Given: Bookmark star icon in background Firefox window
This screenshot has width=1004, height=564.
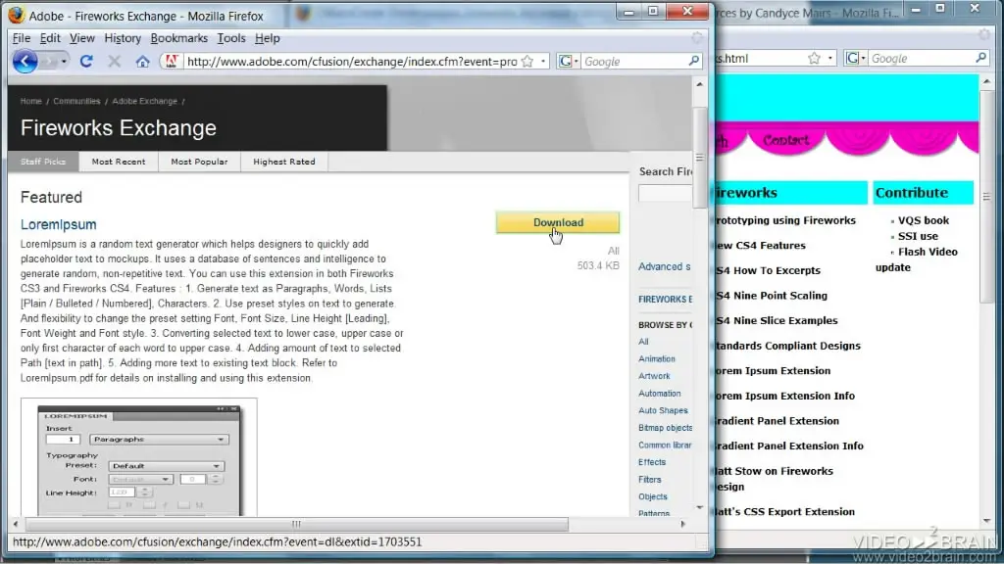Looking at the screenshot, I should [x=814, y=58].
